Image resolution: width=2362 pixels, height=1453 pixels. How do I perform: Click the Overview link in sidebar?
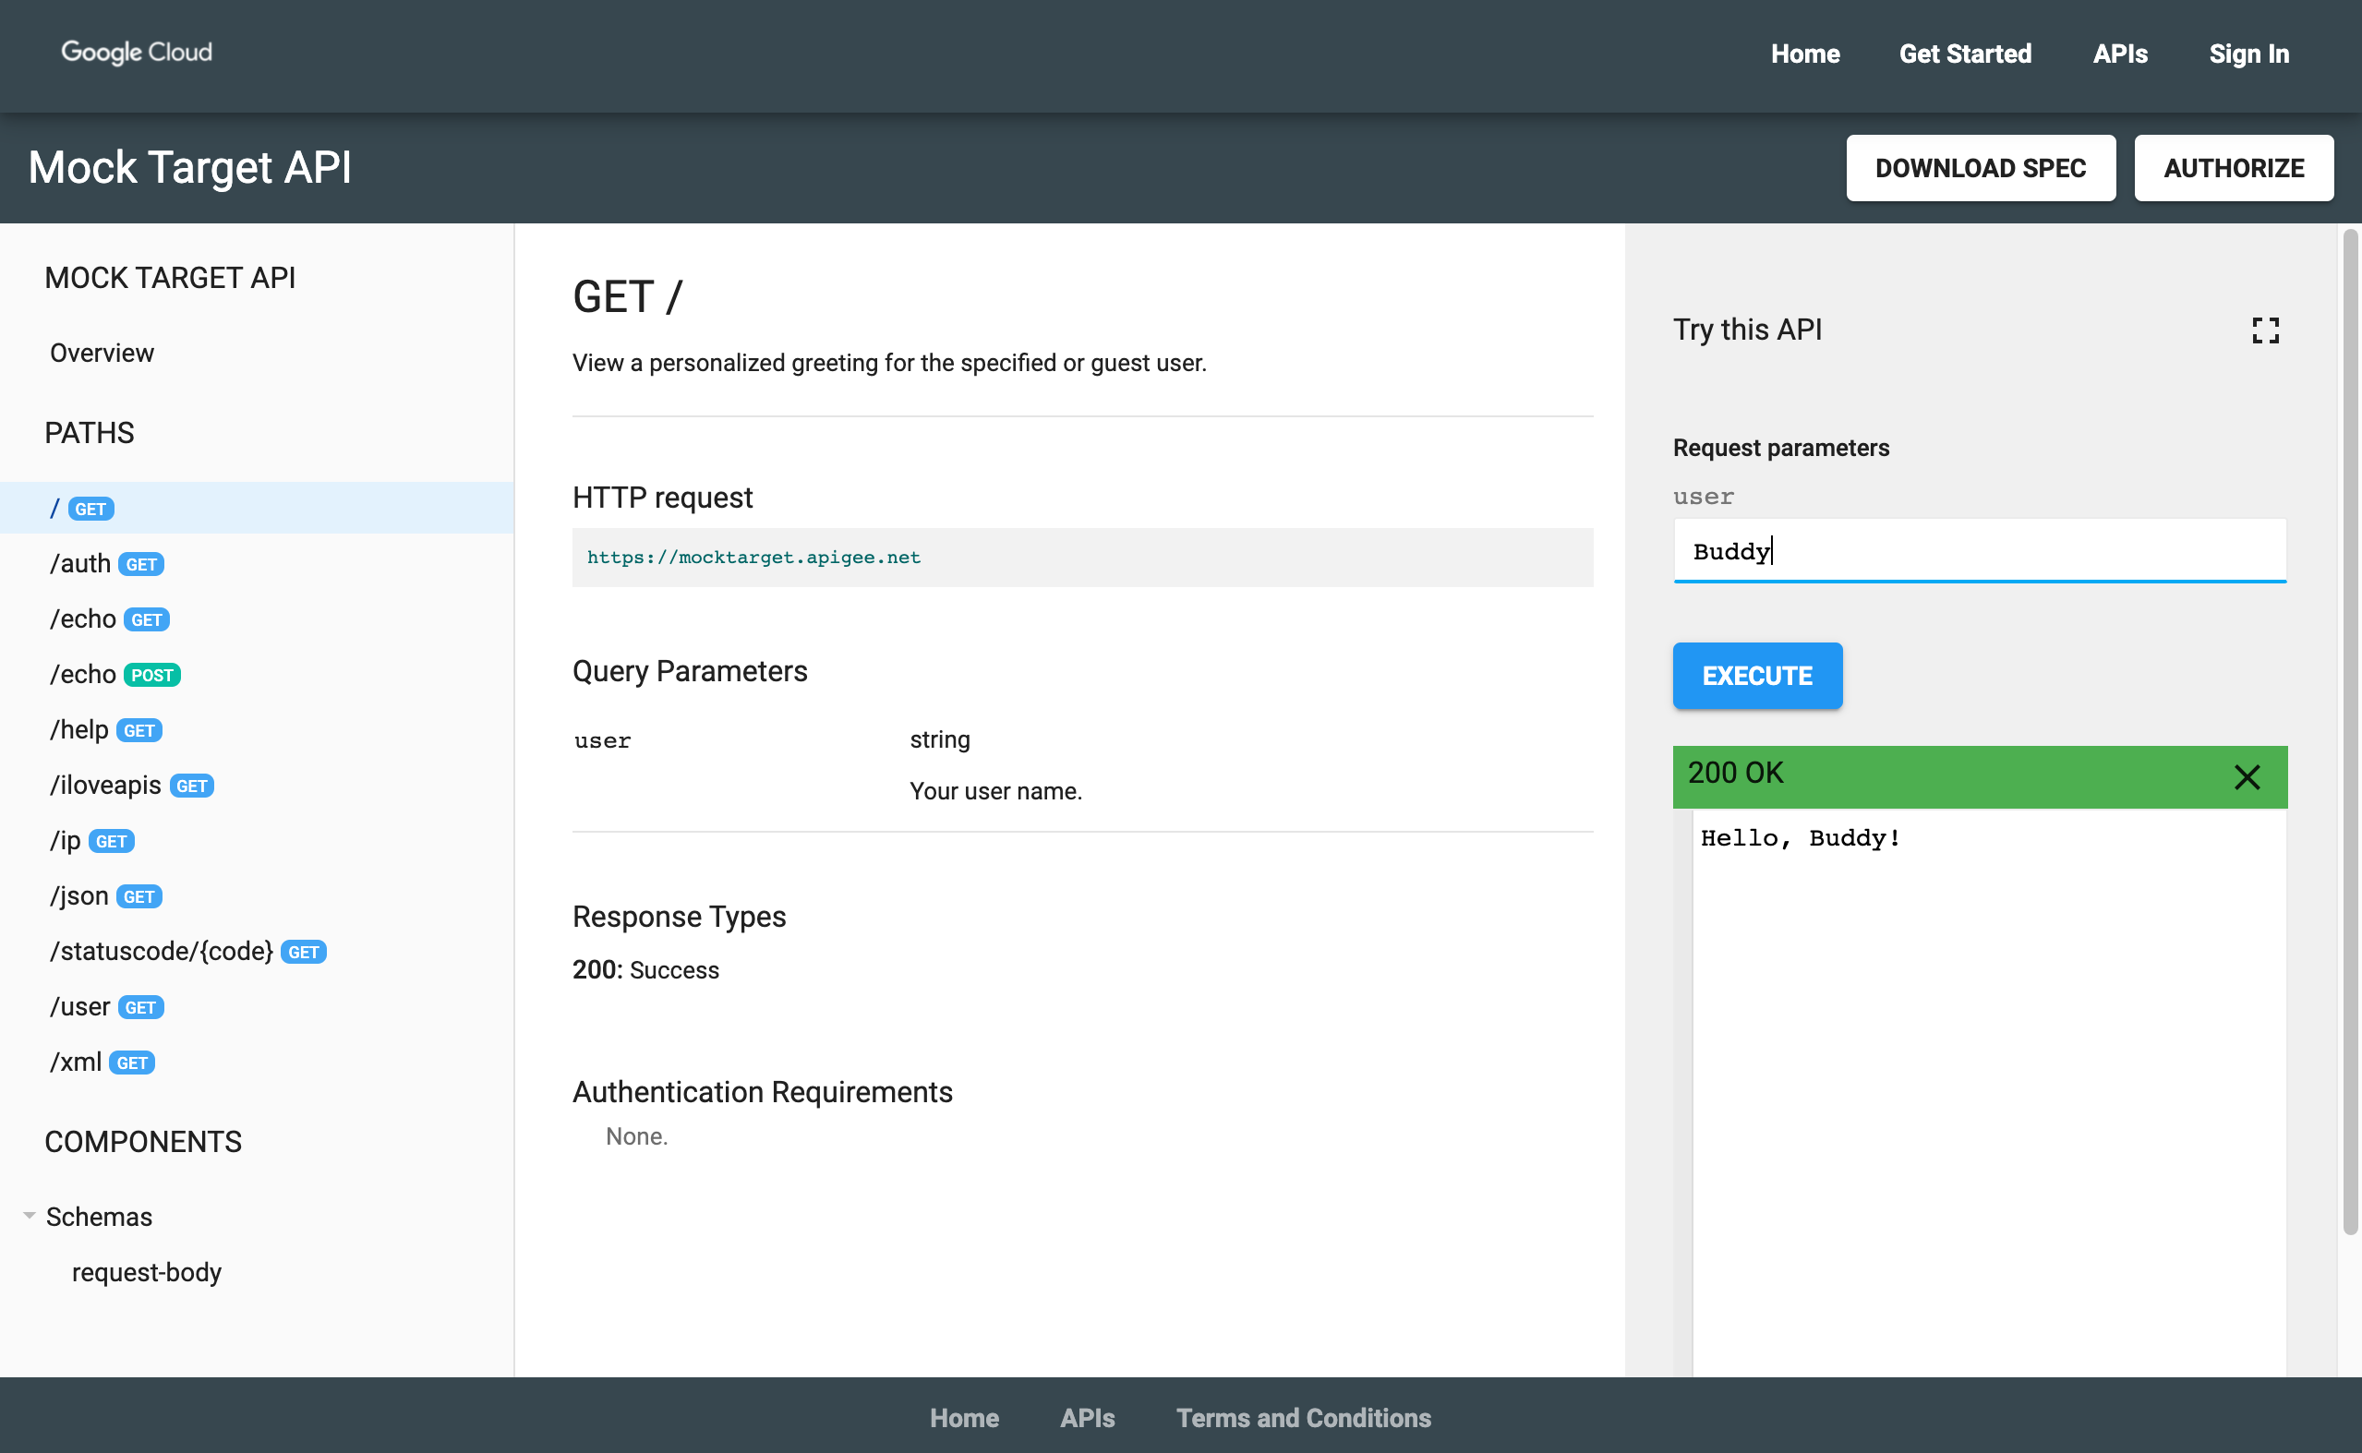[100, 351]
